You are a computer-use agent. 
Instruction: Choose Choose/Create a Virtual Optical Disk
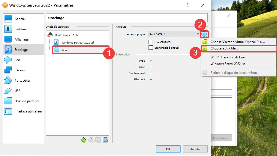coord(237,42)
